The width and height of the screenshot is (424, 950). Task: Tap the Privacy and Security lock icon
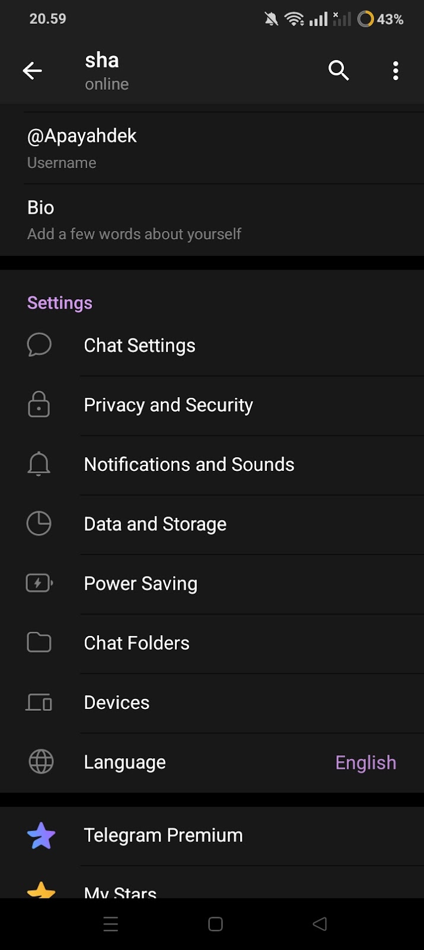pyautogui.click(x=39, y=404)
